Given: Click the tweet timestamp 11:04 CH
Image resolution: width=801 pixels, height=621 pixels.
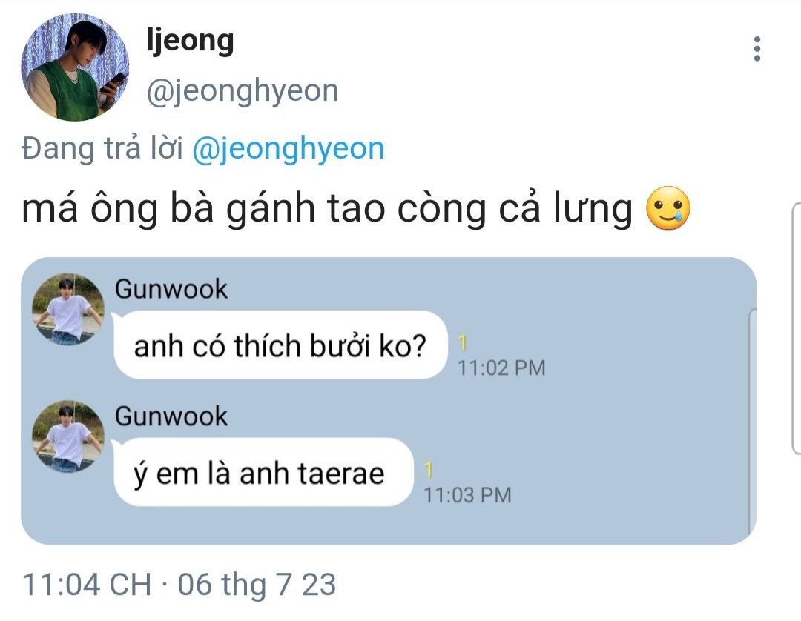Looking at the screenshot, I should 87,584.
